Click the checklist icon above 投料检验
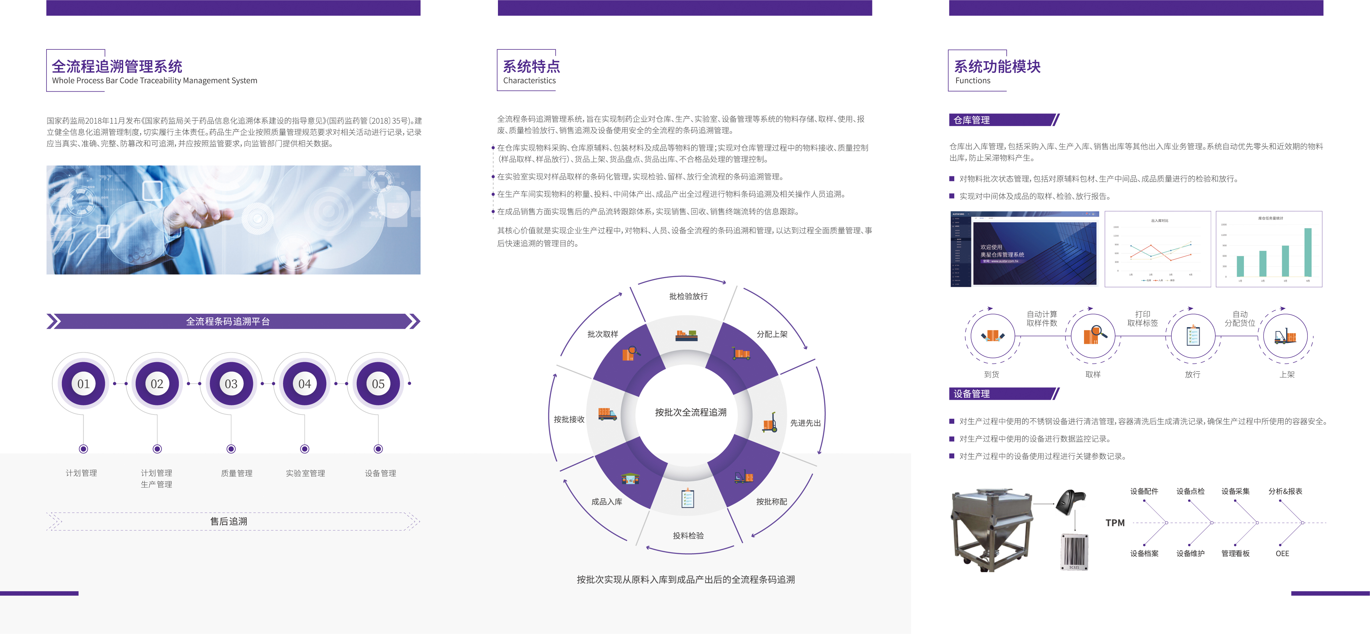 point(688,498)
